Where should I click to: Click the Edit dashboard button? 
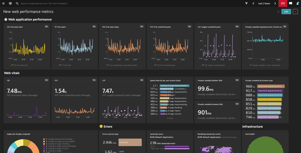286,12
